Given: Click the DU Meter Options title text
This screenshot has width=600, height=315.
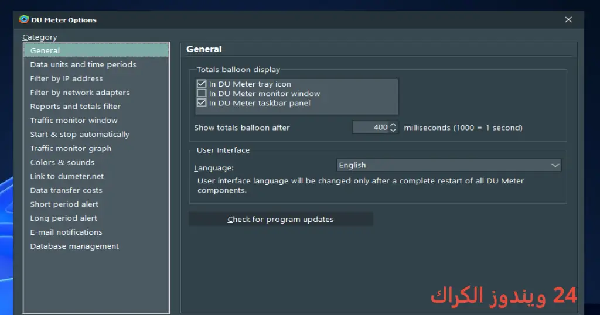Looking at the screenshot, I should click(x=64, y=20).
